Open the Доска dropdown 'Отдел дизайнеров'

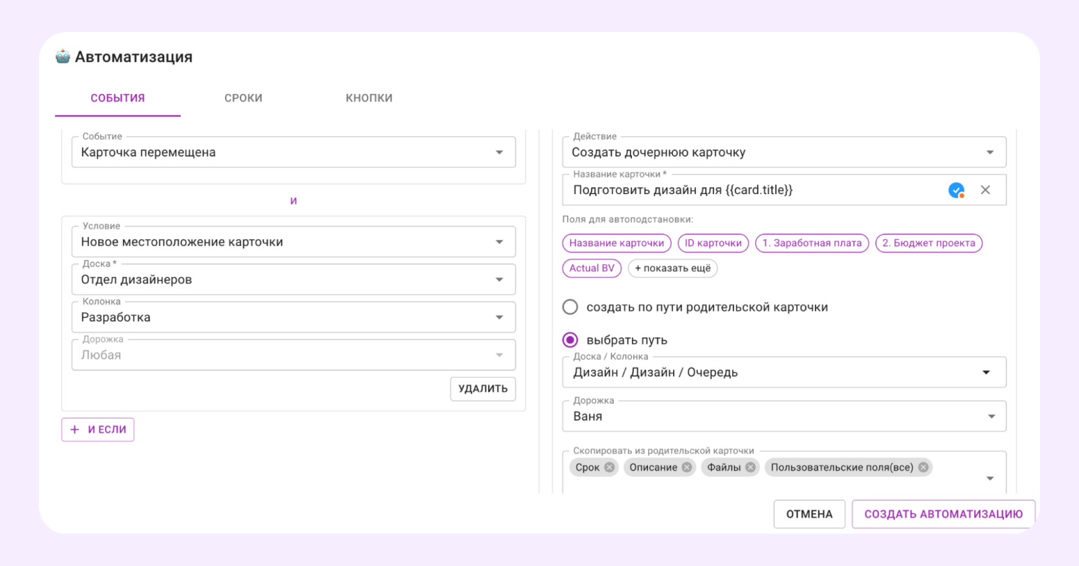293,280
